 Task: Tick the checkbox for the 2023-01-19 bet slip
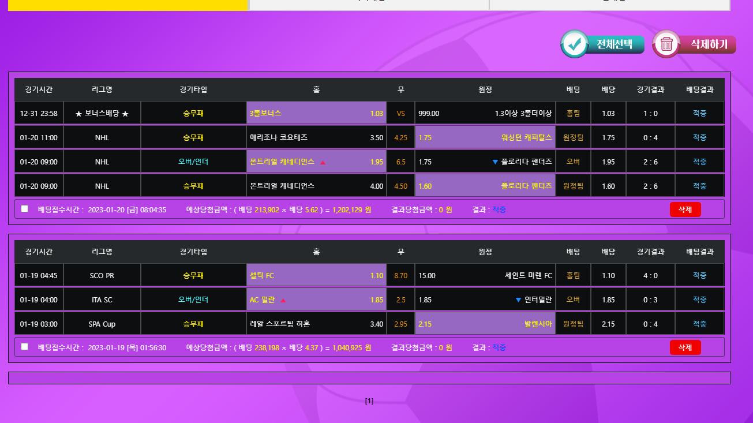click(x=25, y=347)
